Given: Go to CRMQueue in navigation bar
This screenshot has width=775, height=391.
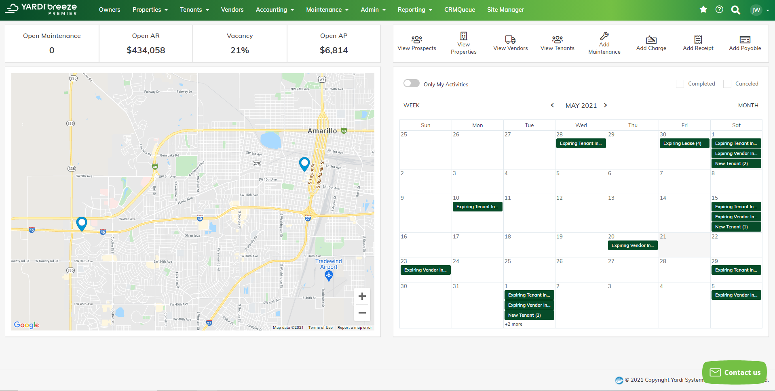Looking at the screenshot, I should pyautogui.click(x=459, y=10).
